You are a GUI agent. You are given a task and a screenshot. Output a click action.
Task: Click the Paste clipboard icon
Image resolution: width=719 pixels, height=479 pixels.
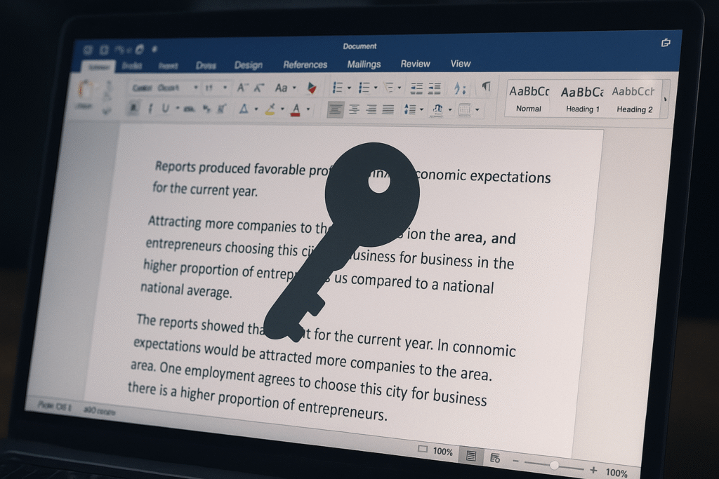[x=85, y=89]
